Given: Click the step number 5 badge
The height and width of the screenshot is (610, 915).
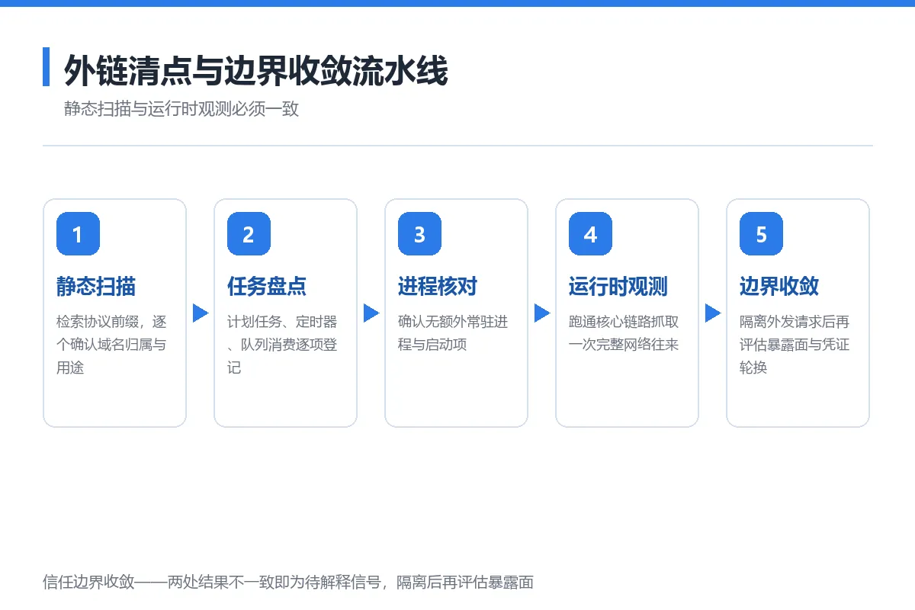Looking at the screenshot, I should [x=761, y=234].
